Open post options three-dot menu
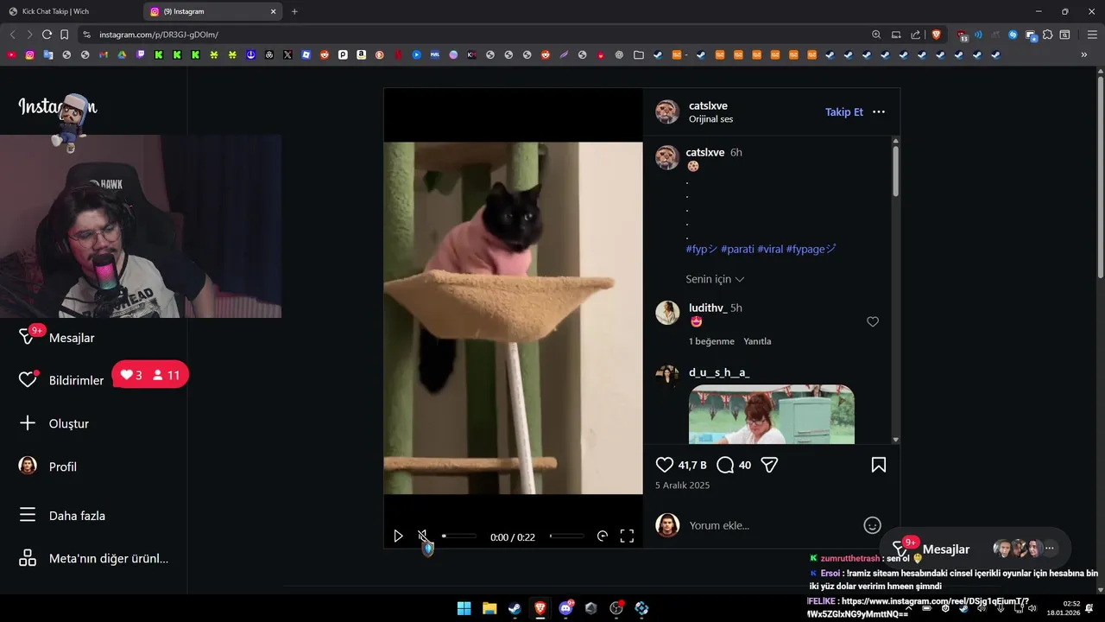This screenshot has height=622, width=1105. pyautogui.click(x=879, y=112)
